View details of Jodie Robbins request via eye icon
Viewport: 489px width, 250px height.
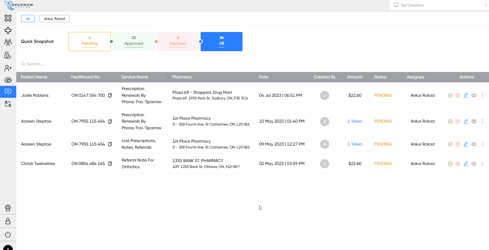click(x=474, y=95)
